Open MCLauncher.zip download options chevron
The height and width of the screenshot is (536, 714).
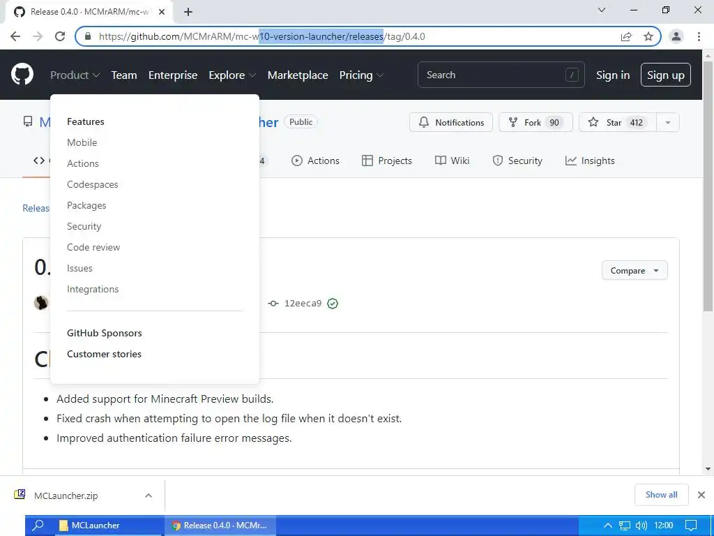(149, 496)
